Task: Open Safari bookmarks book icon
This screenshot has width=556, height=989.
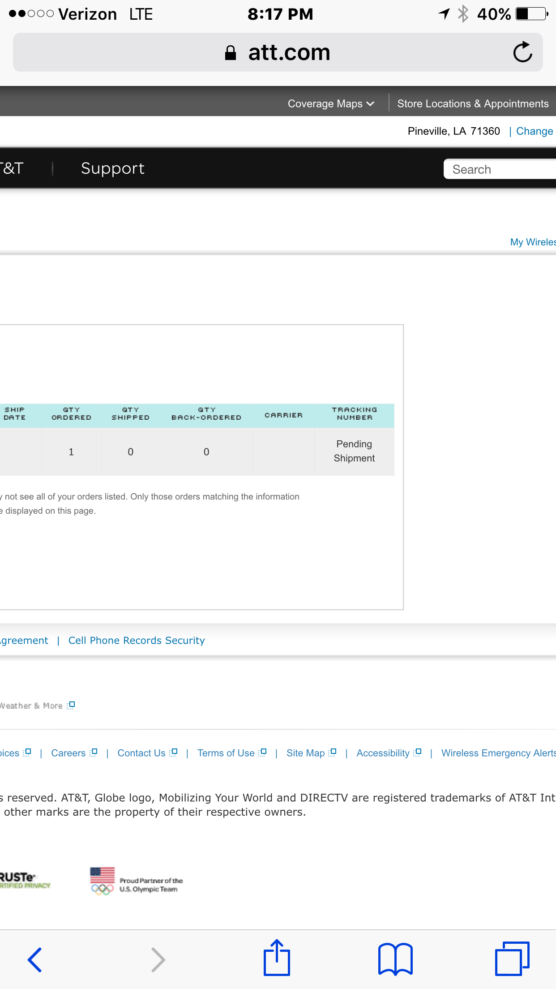Action: pos(395,959)
